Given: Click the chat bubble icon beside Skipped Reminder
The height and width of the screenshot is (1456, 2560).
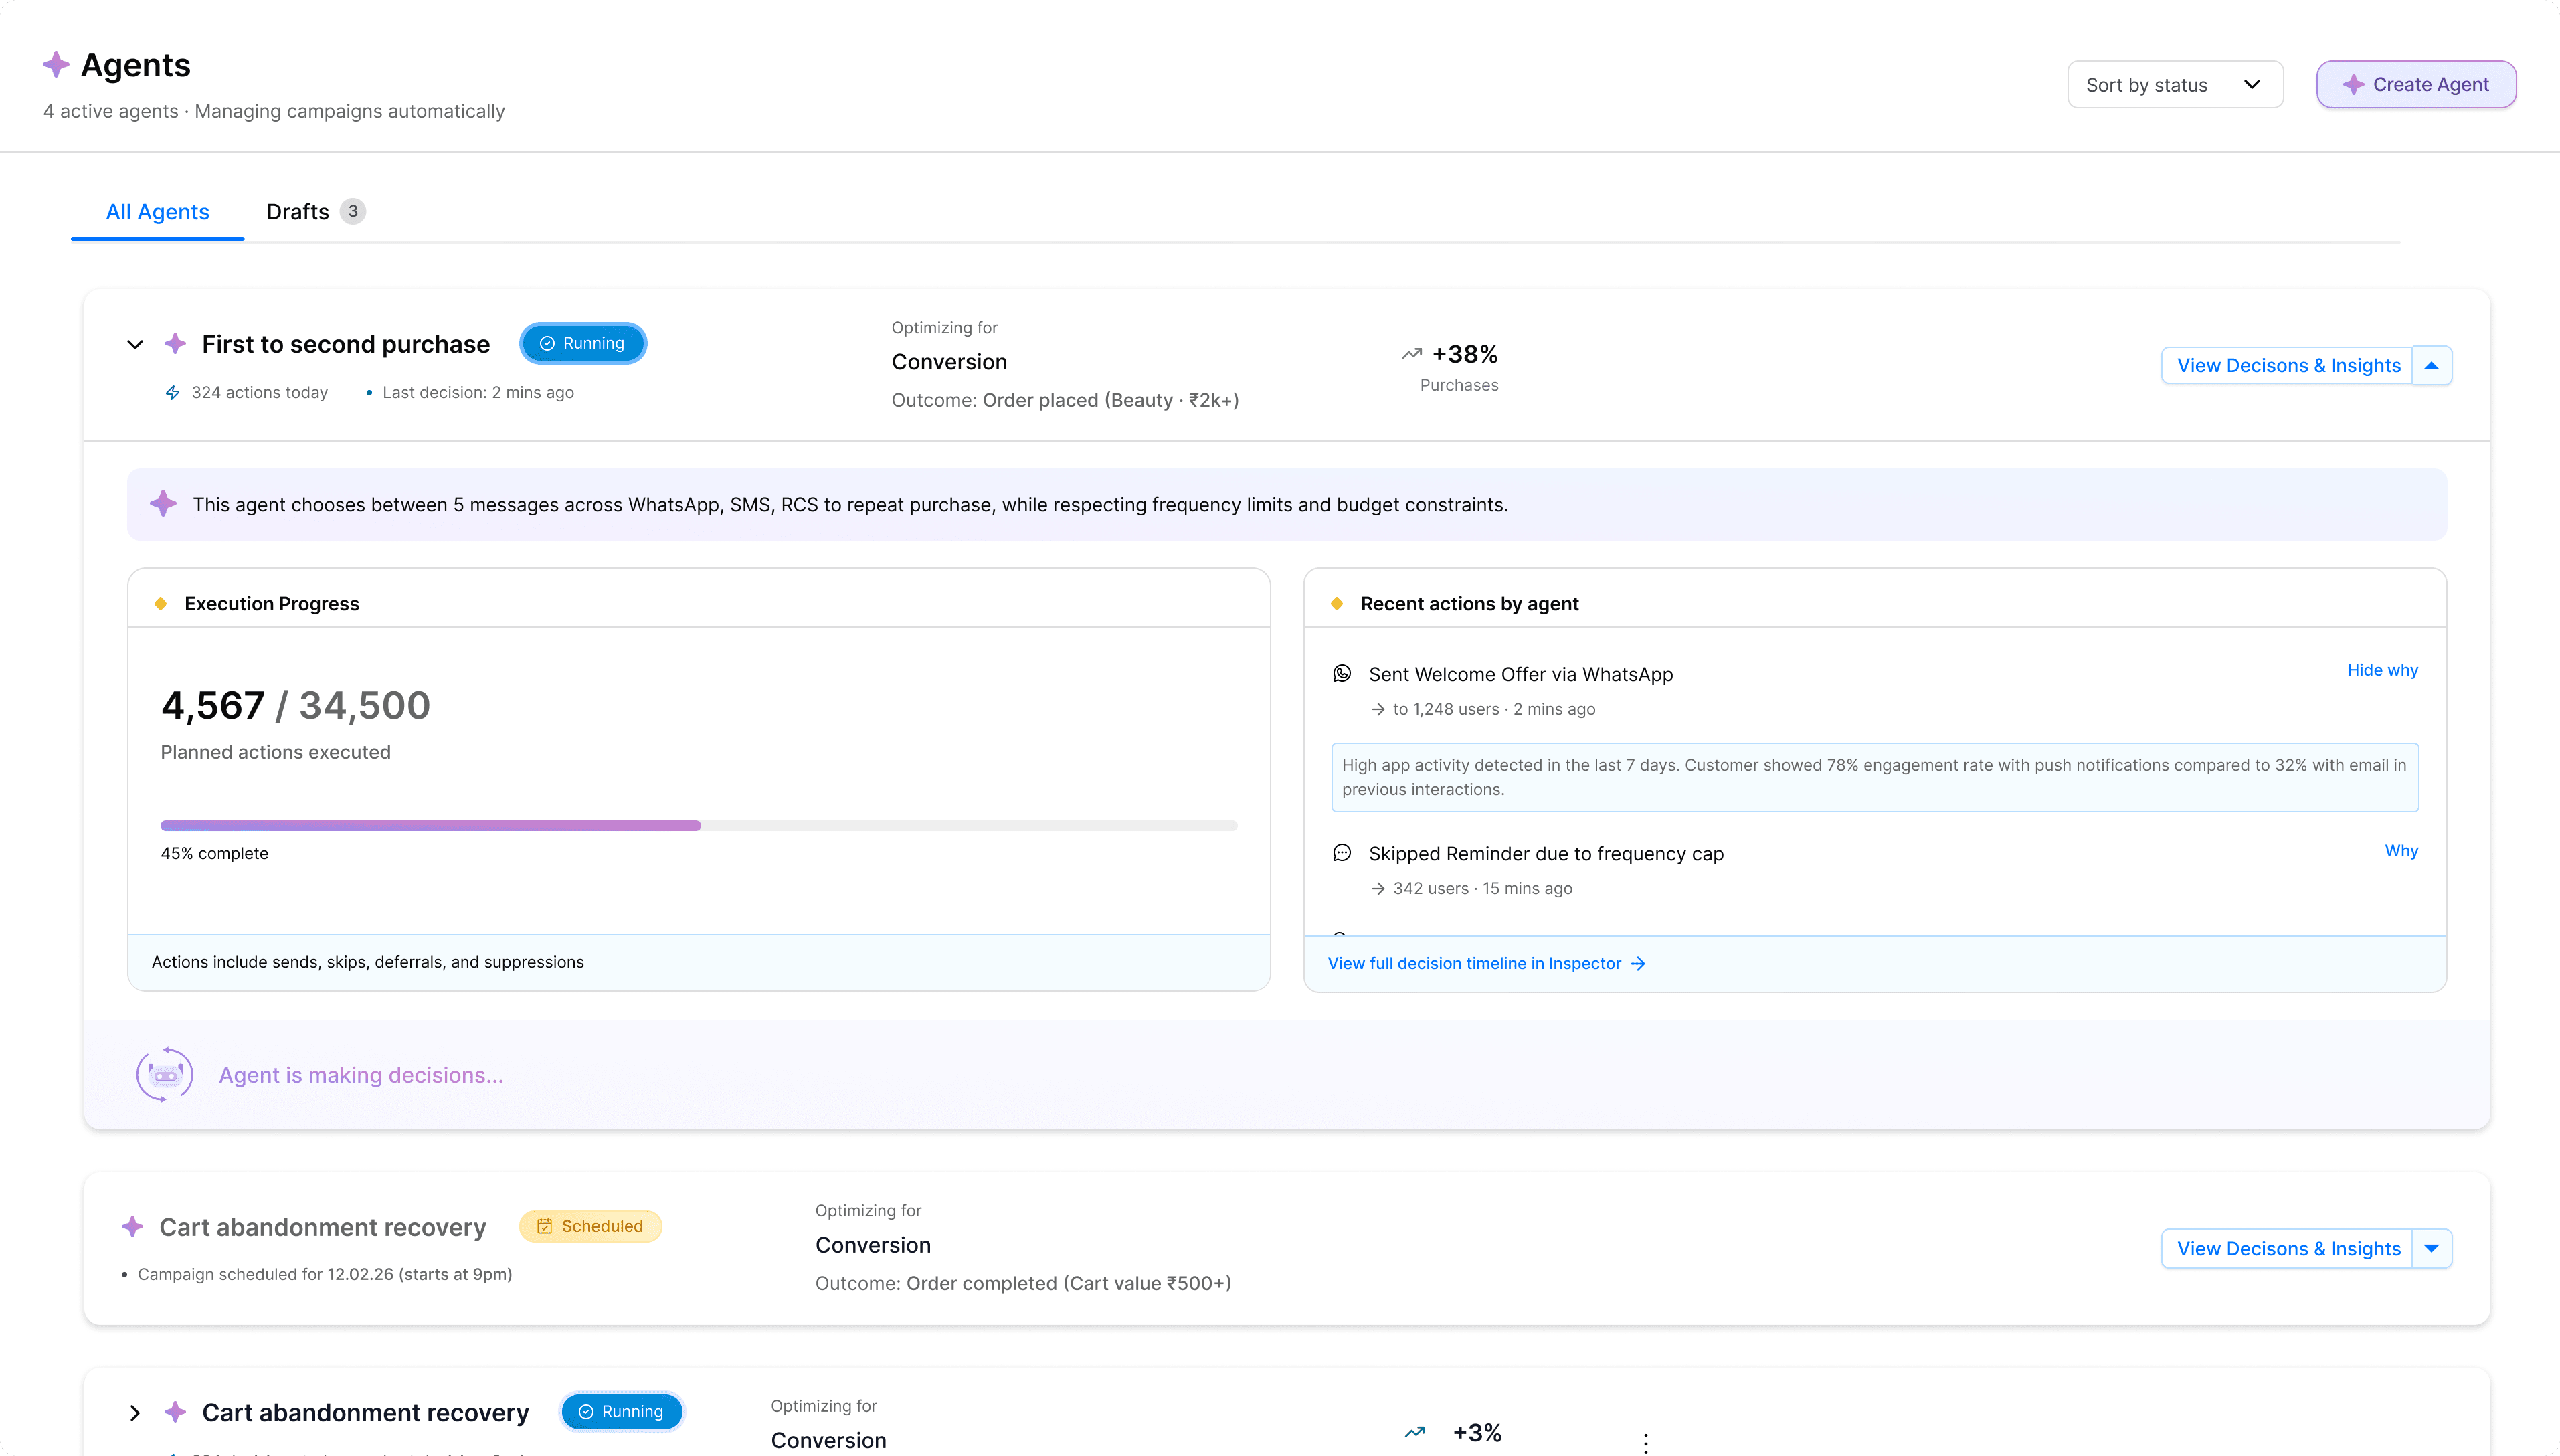Looking at the screenshot, I should (1342, 853).
